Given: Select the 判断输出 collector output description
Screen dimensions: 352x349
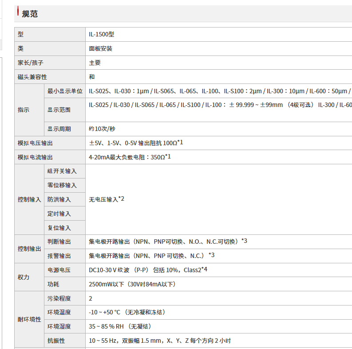Looking at the screenshot, I should tap(168, 242).
